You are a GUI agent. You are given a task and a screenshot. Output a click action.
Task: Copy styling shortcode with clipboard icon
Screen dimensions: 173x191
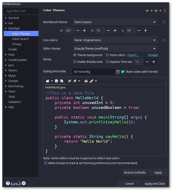(118, 72)
